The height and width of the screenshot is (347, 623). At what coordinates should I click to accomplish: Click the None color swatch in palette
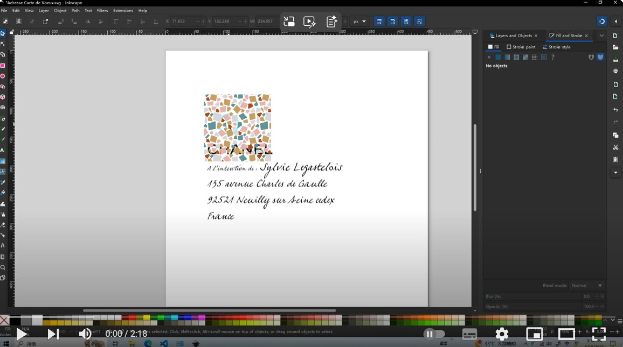4,320
